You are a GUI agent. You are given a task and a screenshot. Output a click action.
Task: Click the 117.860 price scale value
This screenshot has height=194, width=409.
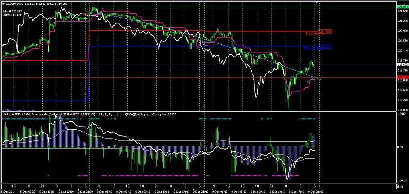(x=403, y=110)
